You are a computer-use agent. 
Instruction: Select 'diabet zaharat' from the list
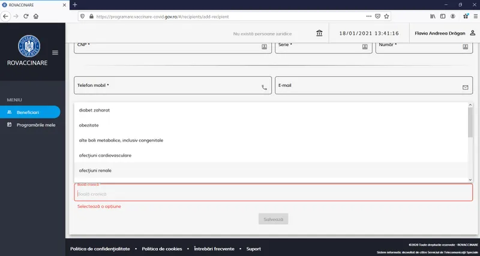[94, 110]
